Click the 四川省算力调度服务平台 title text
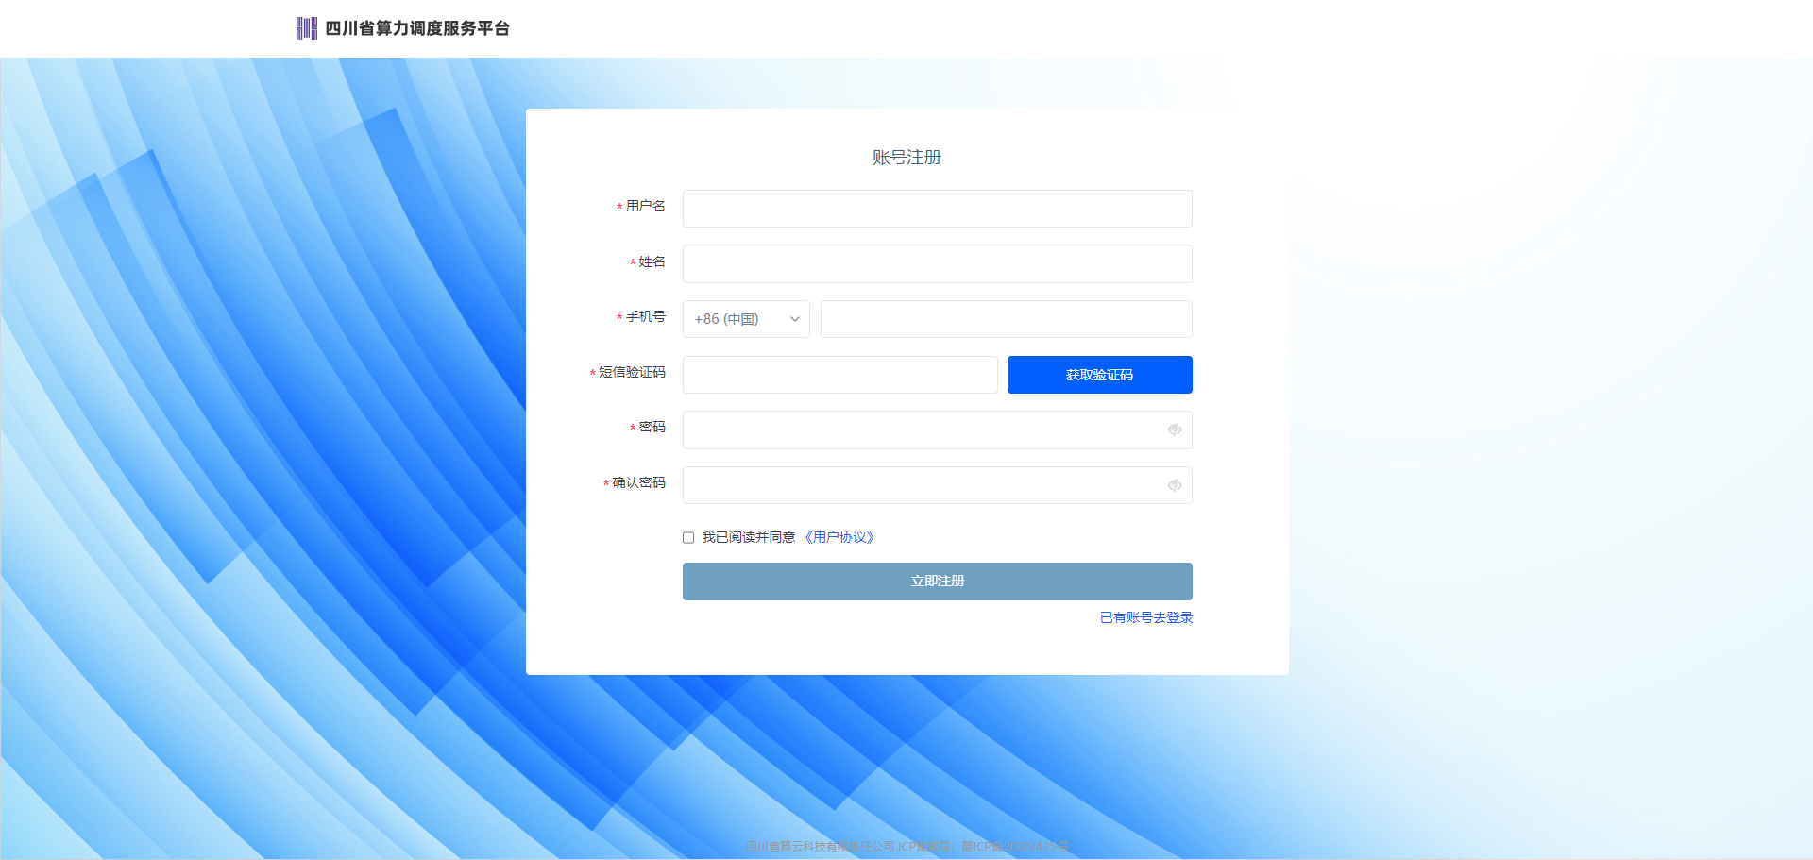1813x860 pixels. pos(417,28)
